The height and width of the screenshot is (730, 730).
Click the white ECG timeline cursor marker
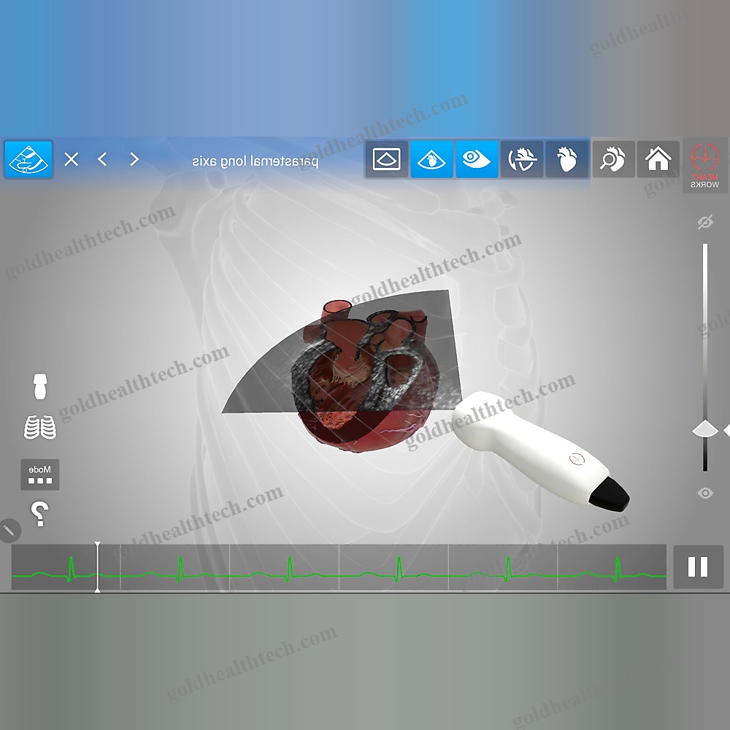click(x=97, y=566)
